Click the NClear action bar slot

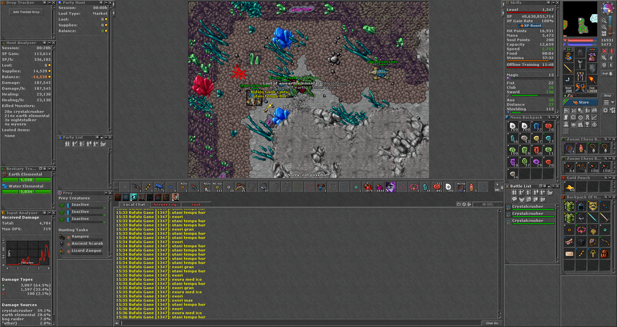click(218, 187)
